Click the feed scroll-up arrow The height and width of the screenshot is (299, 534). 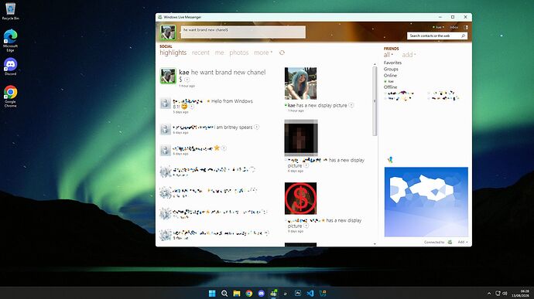point(375,64)
